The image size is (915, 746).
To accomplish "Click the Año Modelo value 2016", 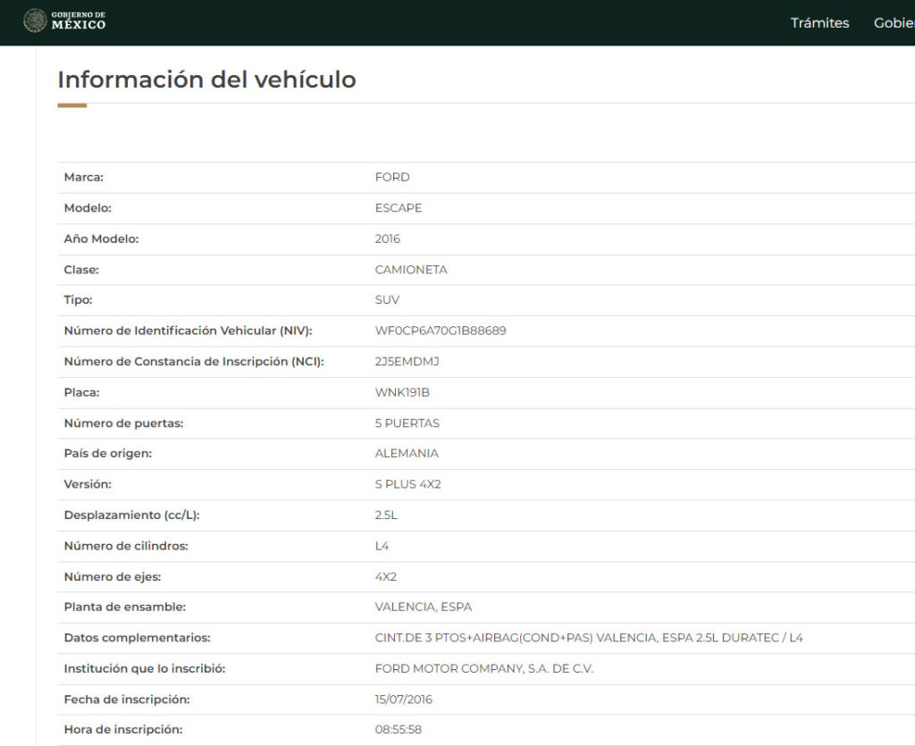I will [x=388, y=239].
